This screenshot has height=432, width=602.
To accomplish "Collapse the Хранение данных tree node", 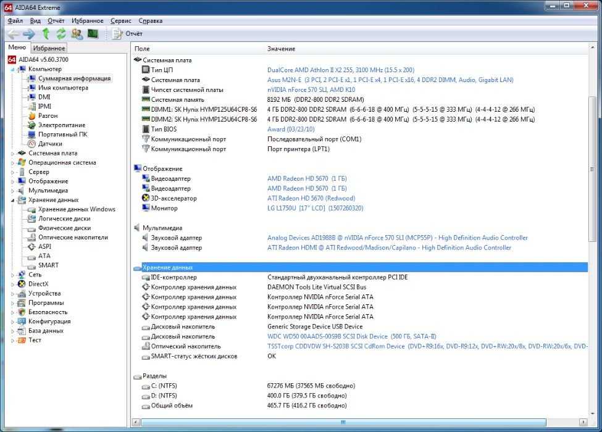I will coord(13,201).
